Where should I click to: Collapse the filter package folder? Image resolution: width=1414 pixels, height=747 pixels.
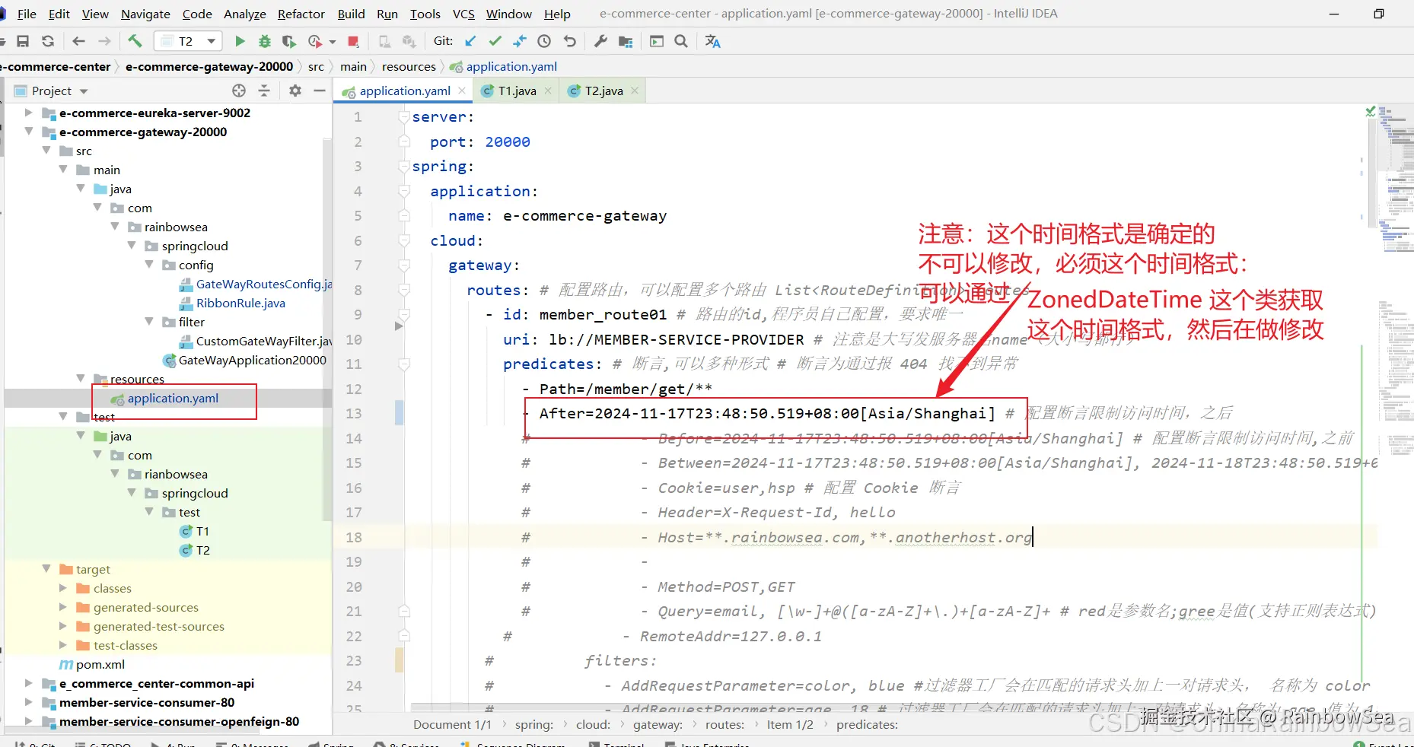[x=149, y=322]
